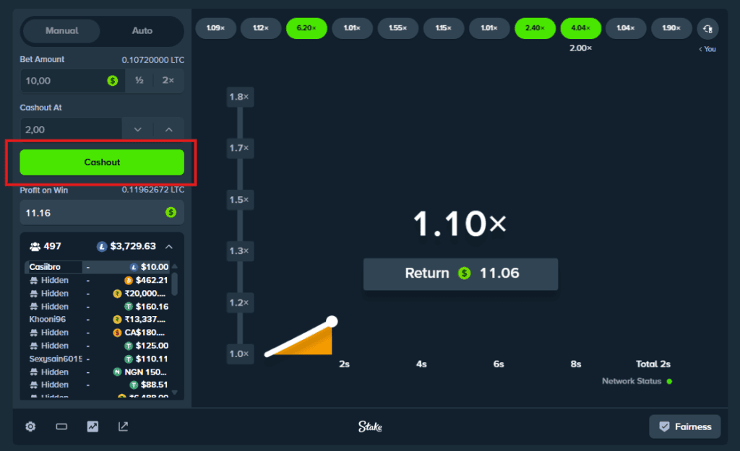Open the Fairness verification button

(x=684, y=426)
